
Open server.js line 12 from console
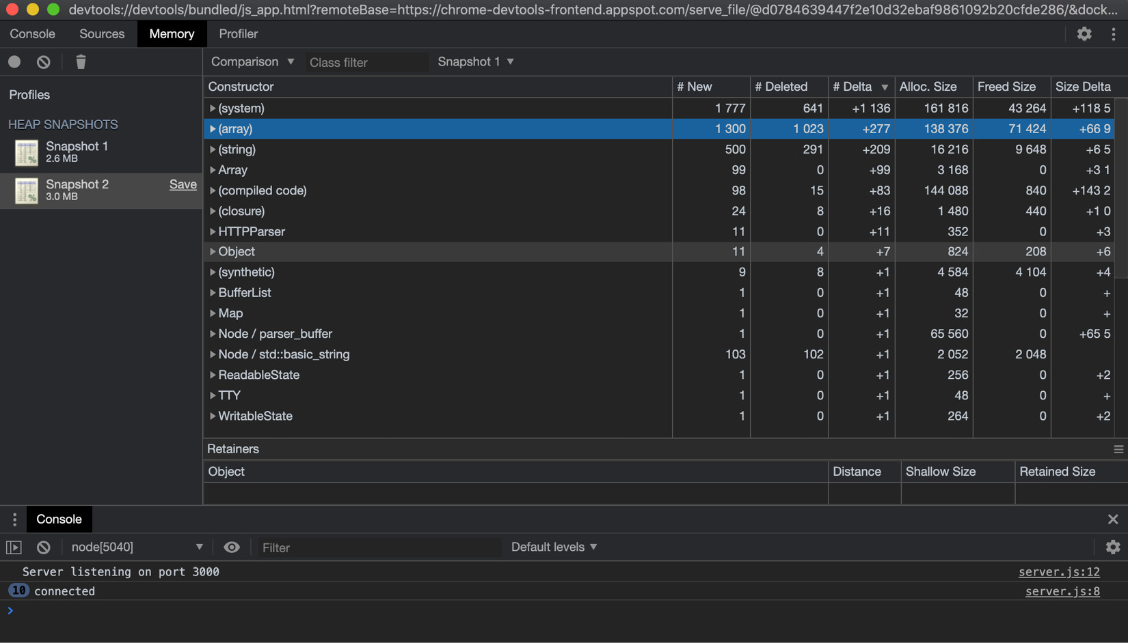pos(1059,571)
